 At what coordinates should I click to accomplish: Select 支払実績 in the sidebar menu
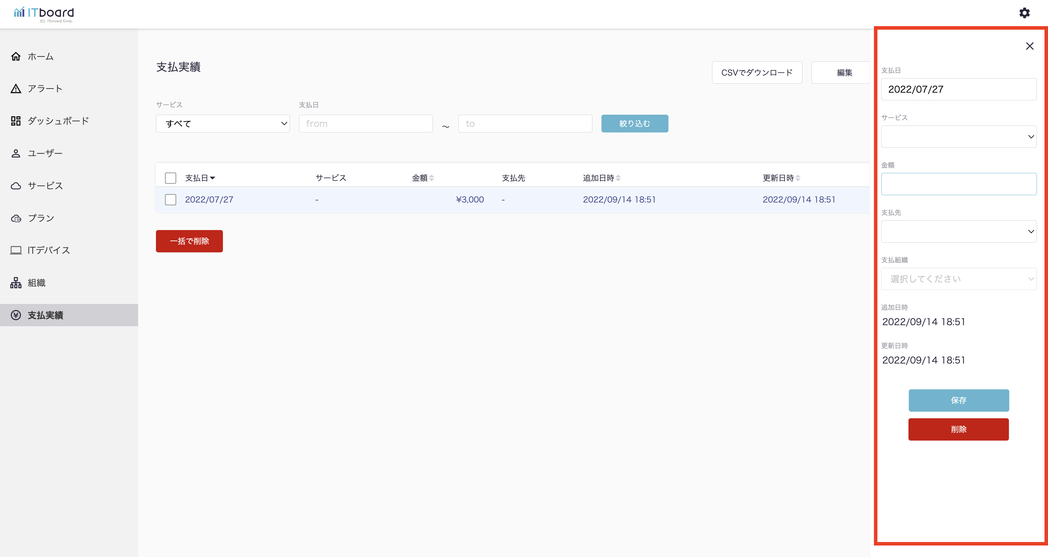pyautogui.click(x=45, y=315)
